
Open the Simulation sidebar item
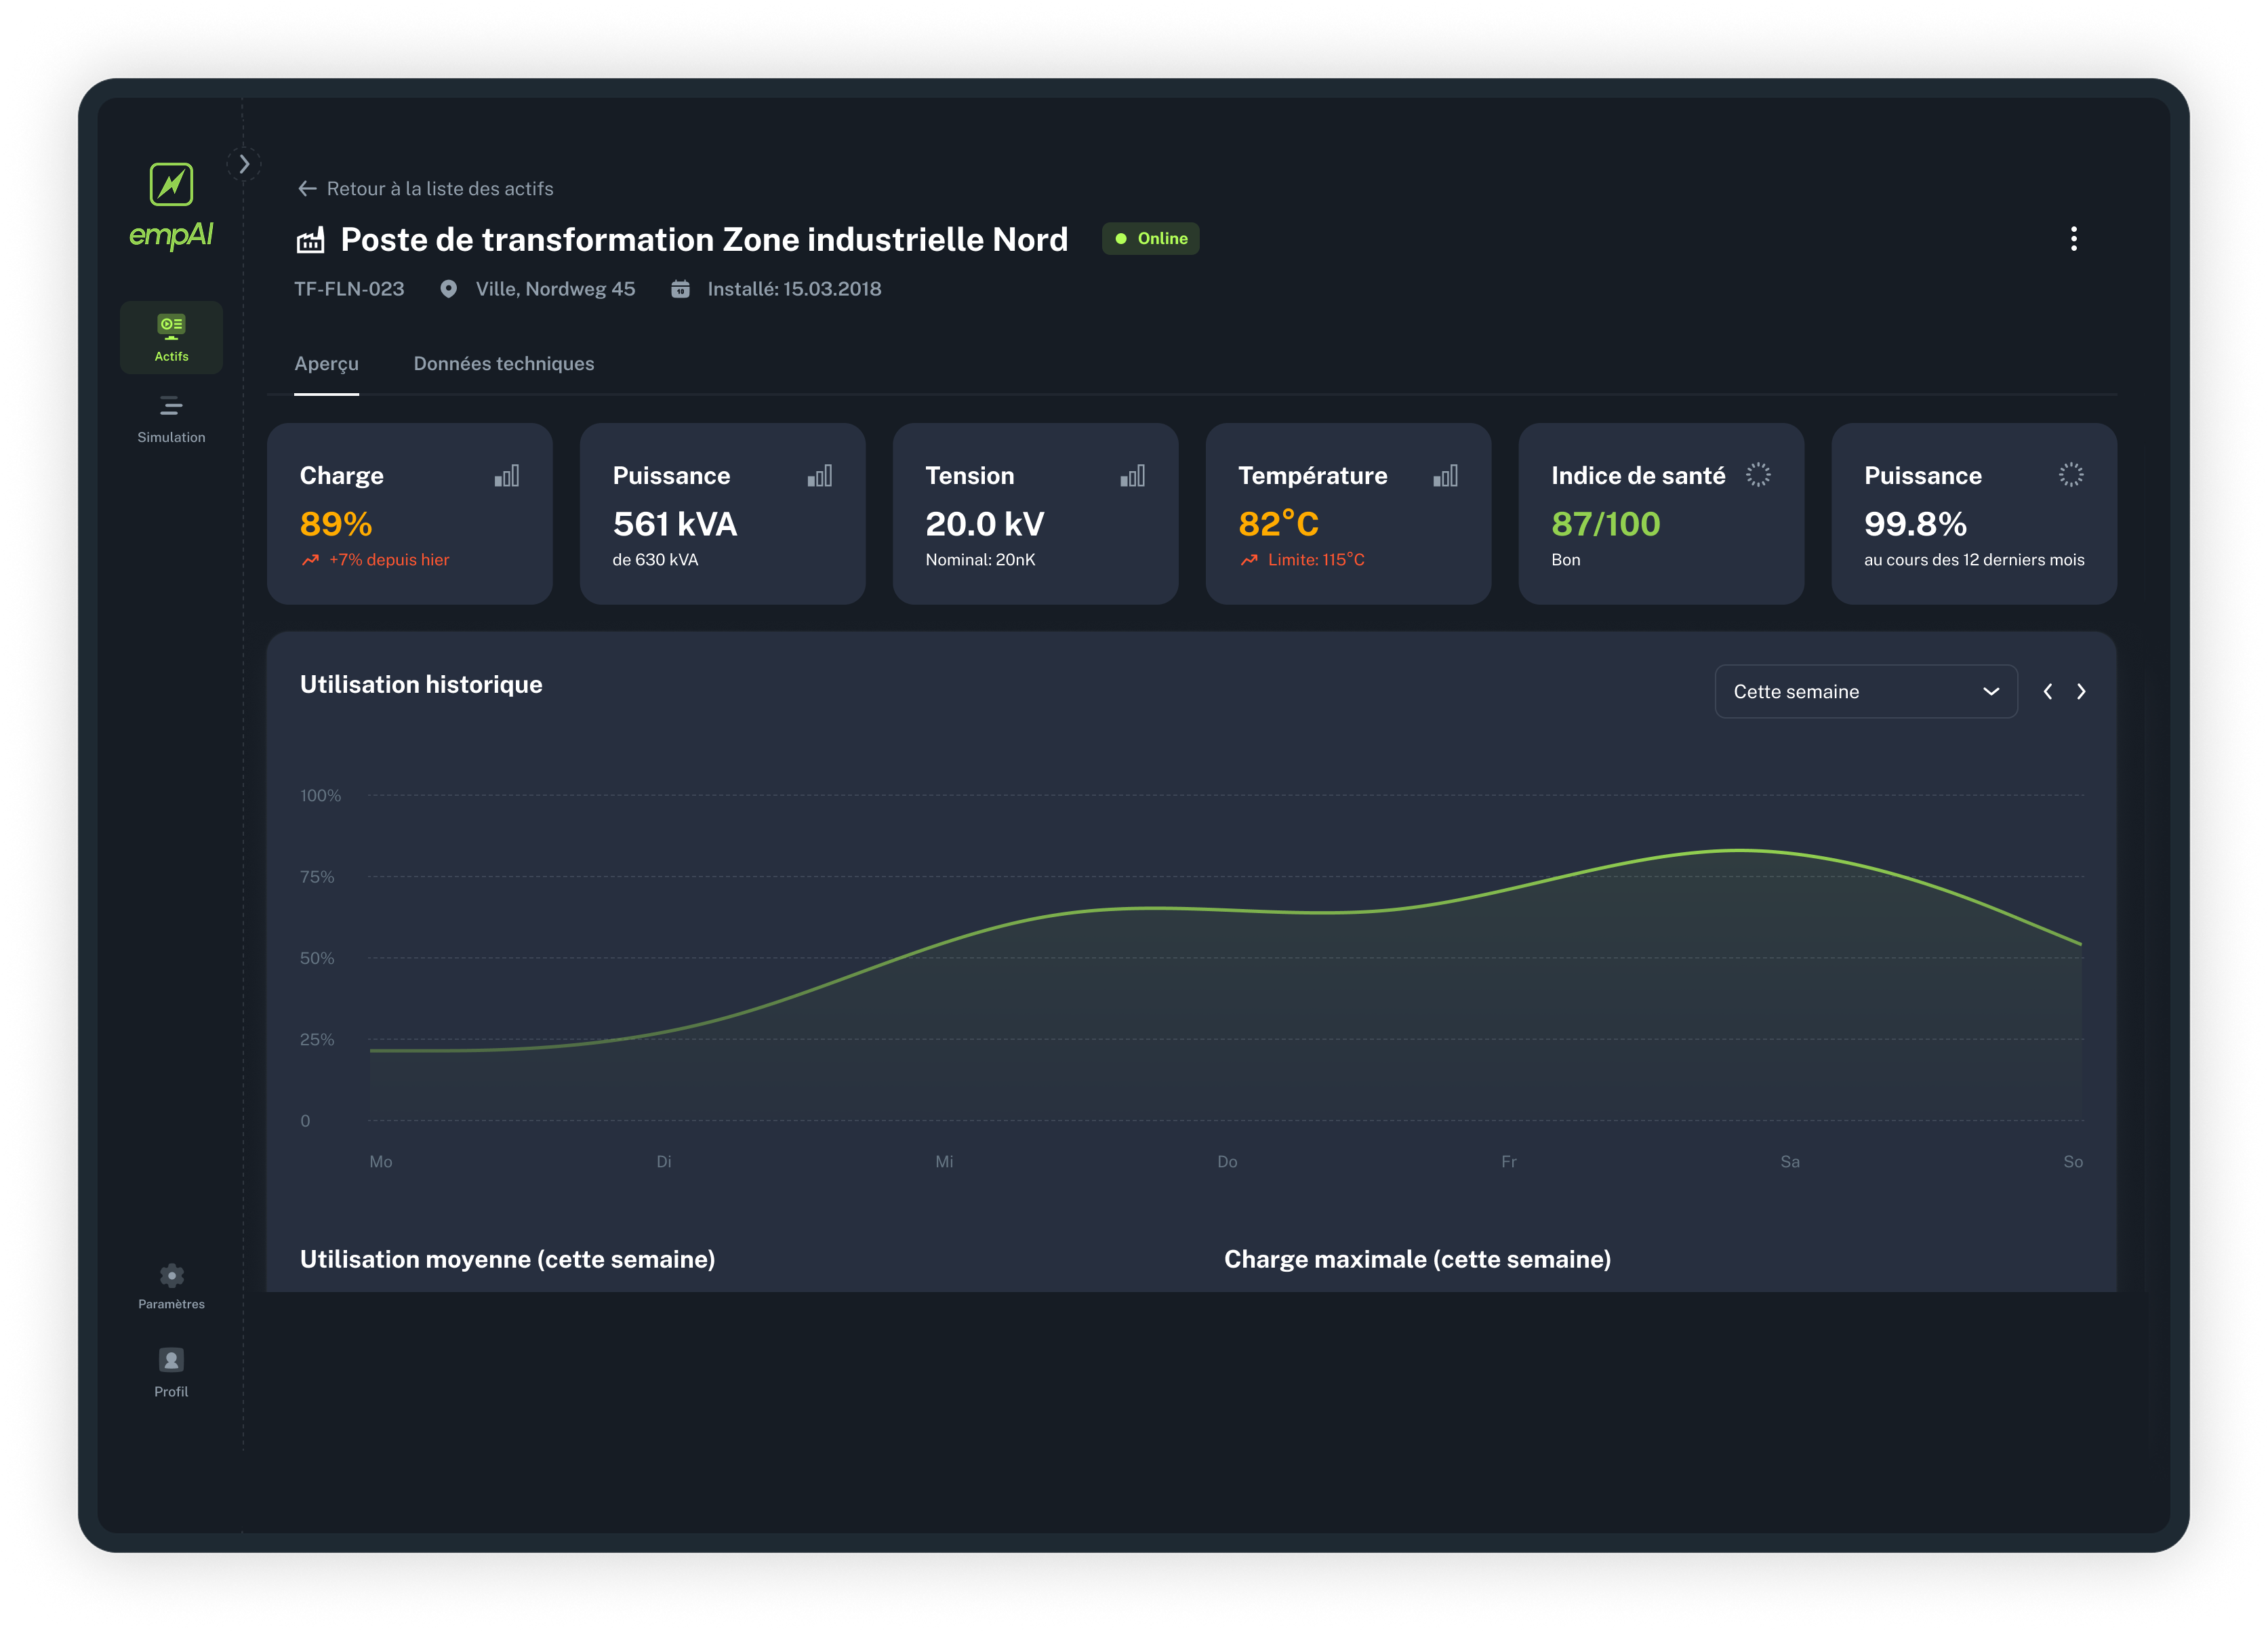pyautogui.click(x=171, y=419)
